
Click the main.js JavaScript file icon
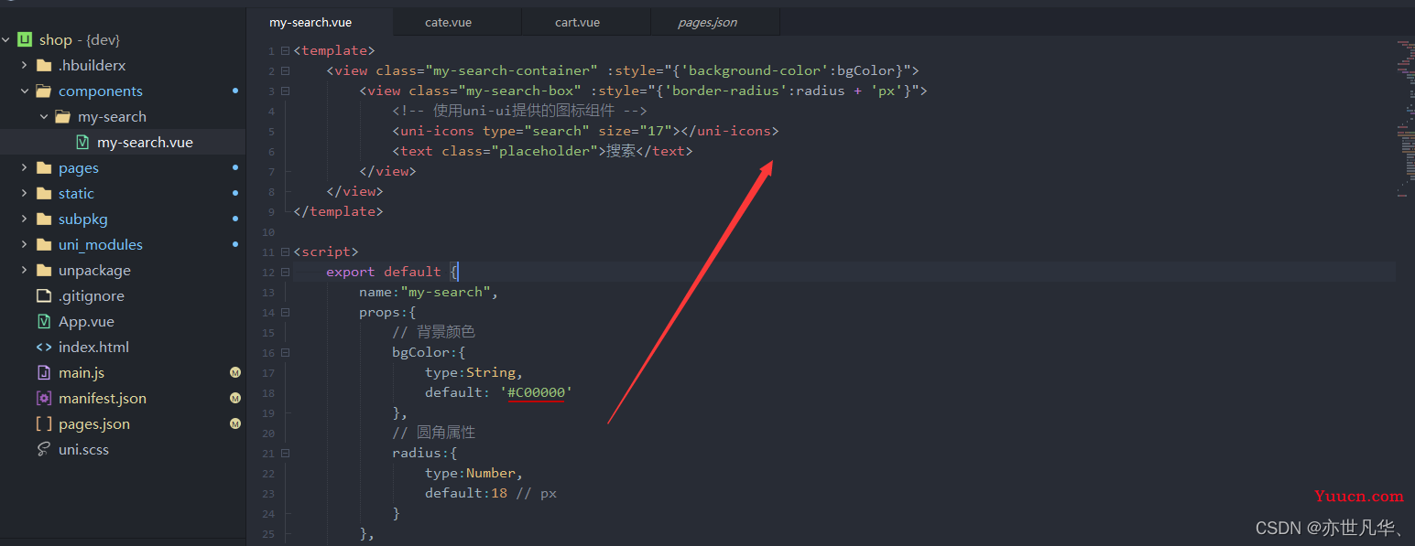tap(43, 372)
